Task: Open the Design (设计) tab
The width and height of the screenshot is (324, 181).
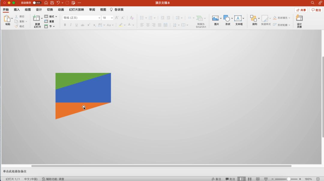Action: tap(39, 10)
